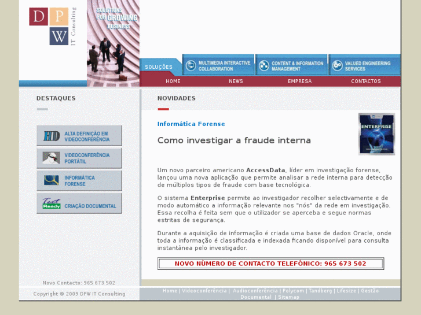The height and width of the screenshot is (315, 421).
Task: Click the red Novo Número de Contacto banner
Action: click(x=270, y=264)
